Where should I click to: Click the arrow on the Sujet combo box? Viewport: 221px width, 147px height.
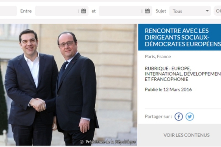tap(207, 11)
